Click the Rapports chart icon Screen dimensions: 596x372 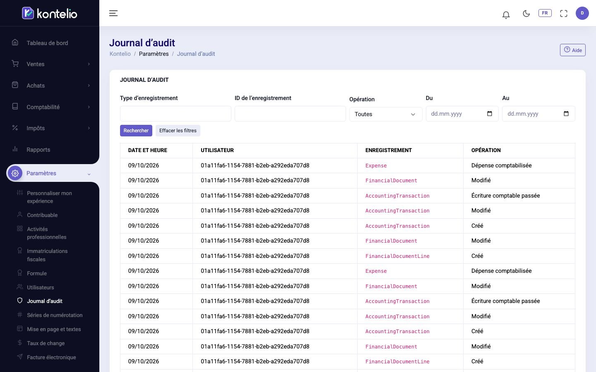tap(15, 149)
